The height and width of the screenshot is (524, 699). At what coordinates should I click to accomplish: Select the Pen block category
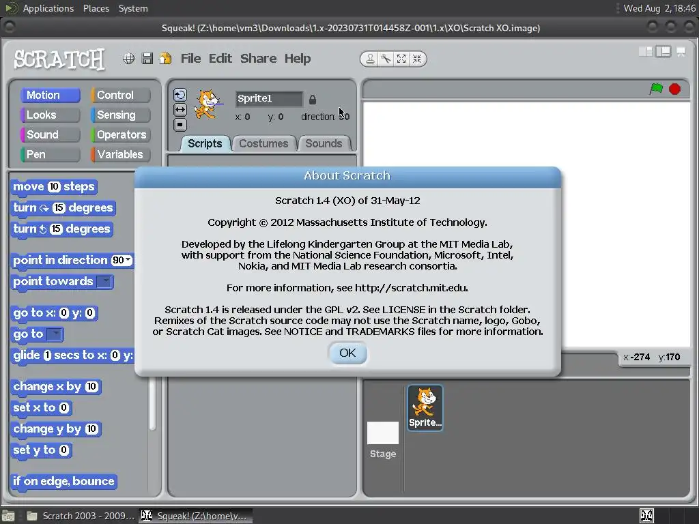[51, 155]
